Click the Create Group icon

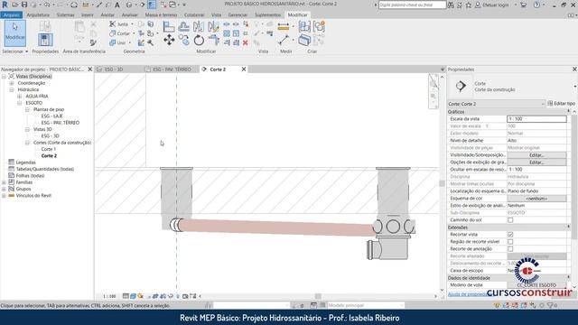click(x=319, y=26)
